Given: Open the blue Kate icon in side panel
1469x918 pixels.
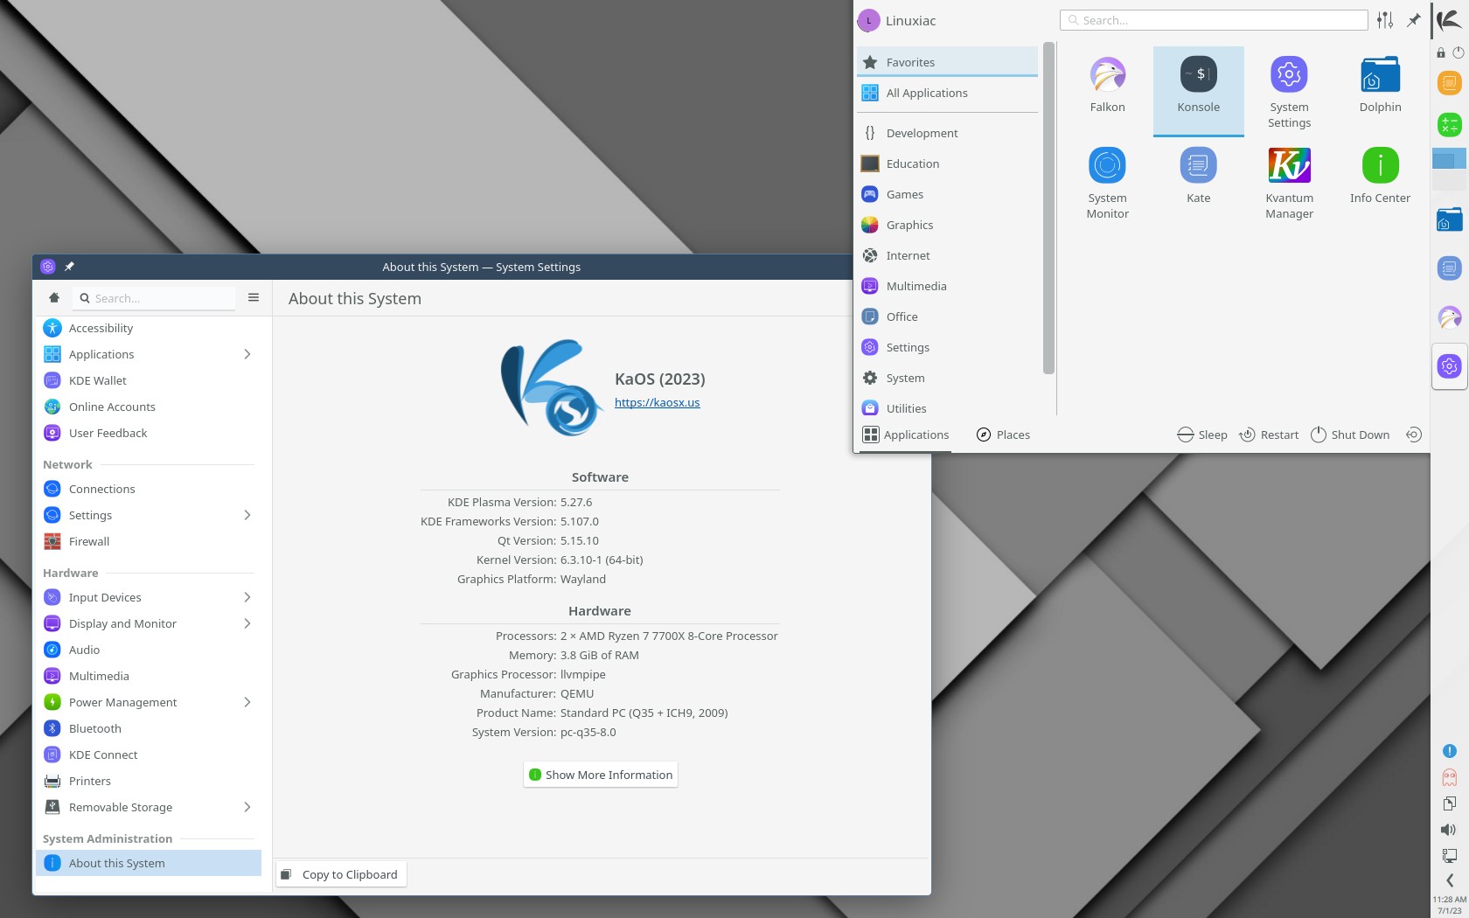Looking at the screenshot, I should point(1450,268).
